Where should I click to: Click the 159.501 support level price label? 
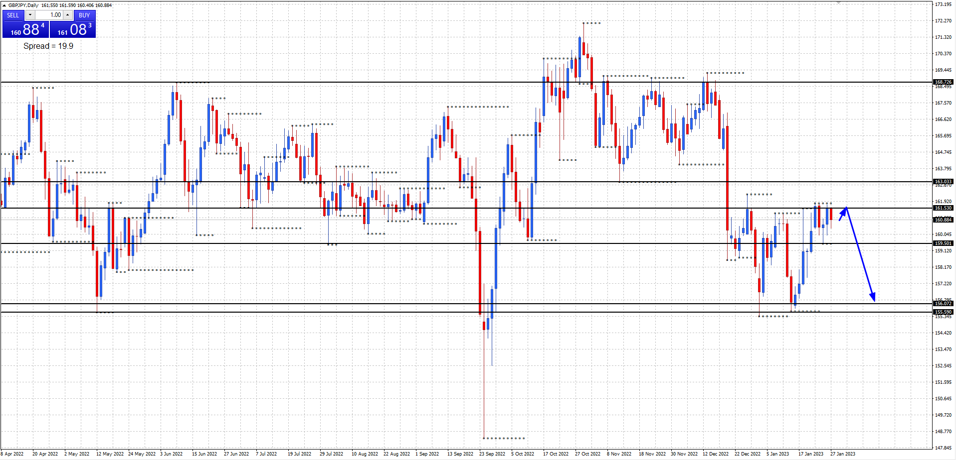tap(943, 243)
